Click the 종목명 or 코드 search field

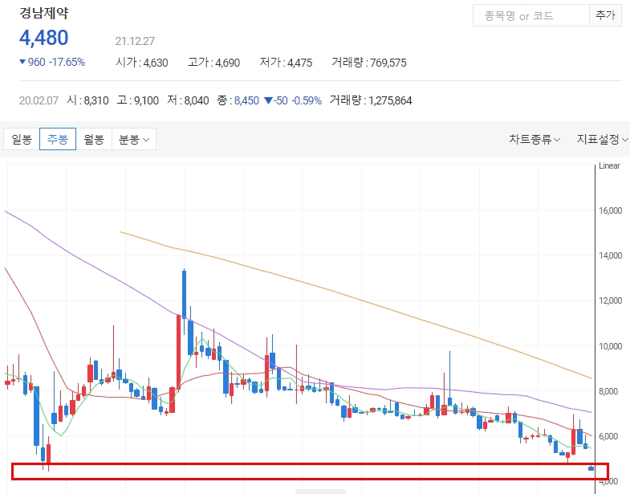click(531, 16)
